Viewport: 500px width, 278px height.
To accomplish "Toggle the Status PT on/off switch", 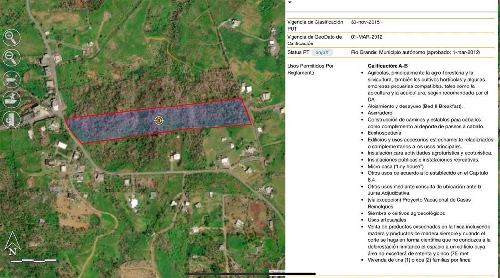I will [322, 52].
